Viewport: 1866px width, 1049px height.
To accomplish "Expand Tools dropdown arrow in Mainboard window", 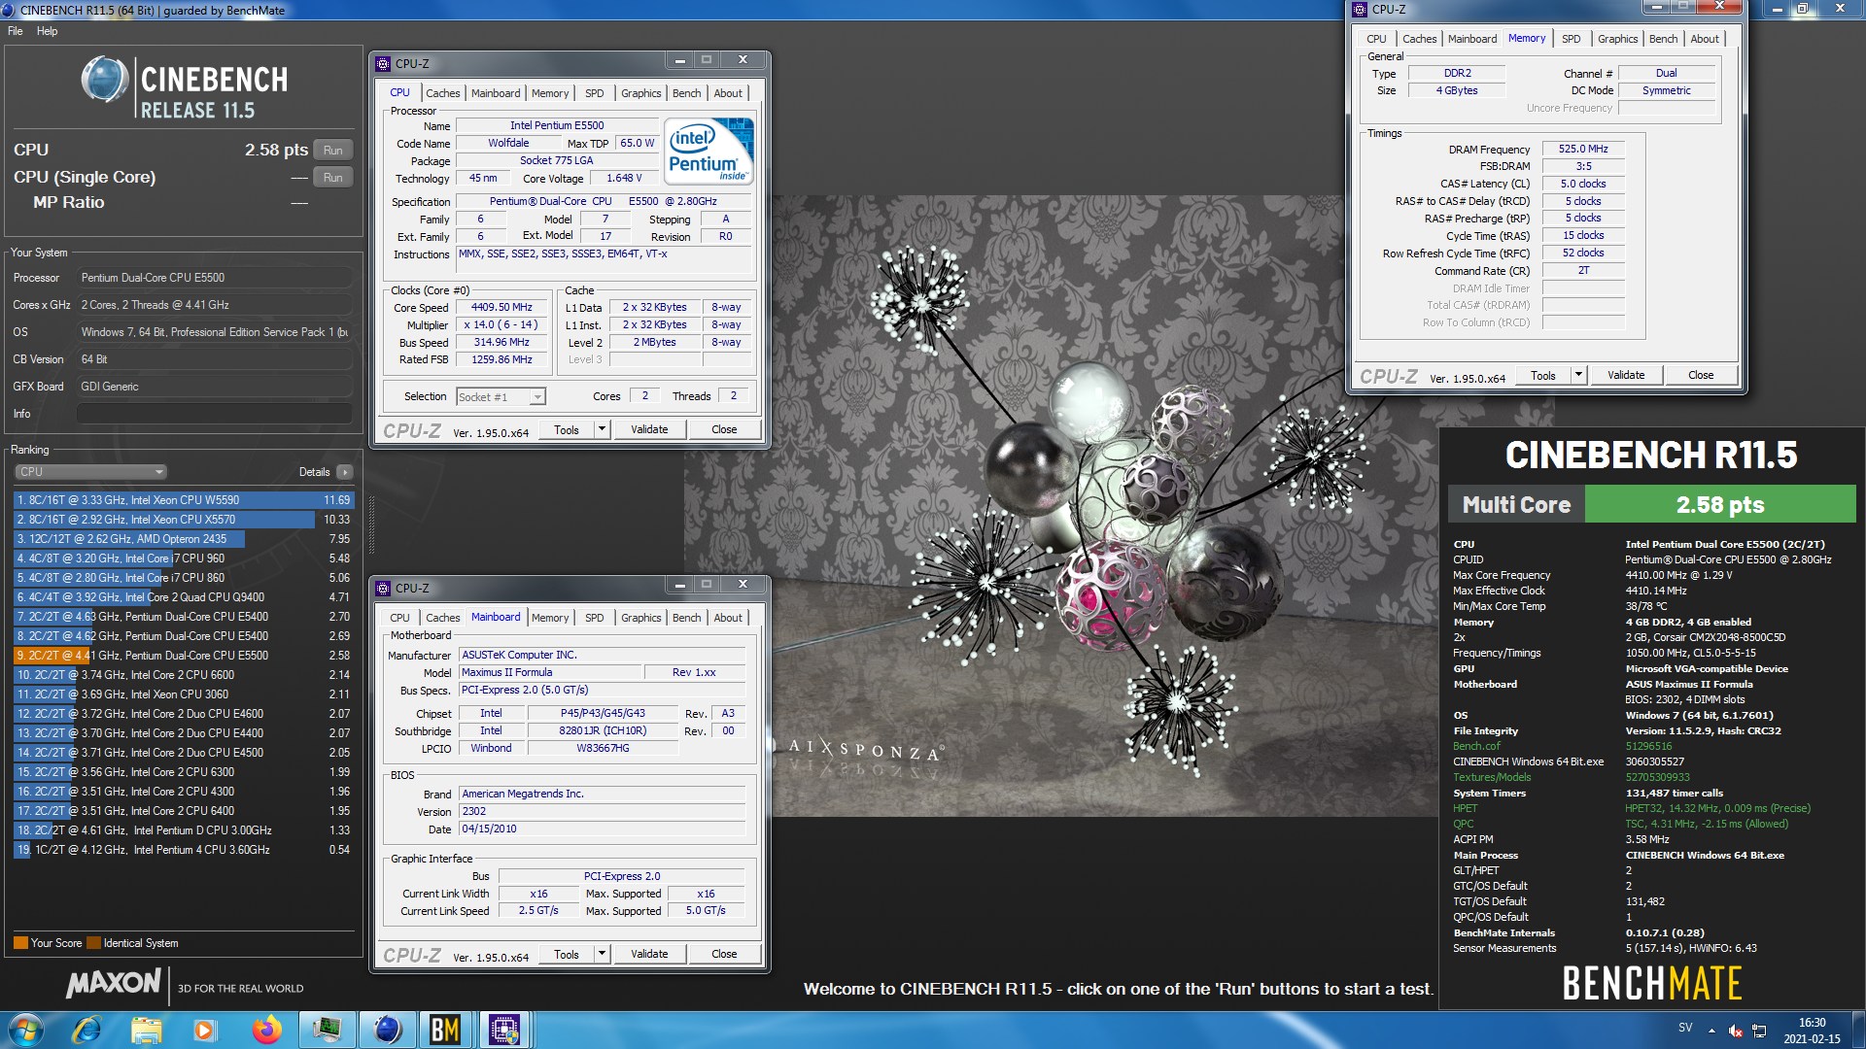I will click(x=602, y=954).
